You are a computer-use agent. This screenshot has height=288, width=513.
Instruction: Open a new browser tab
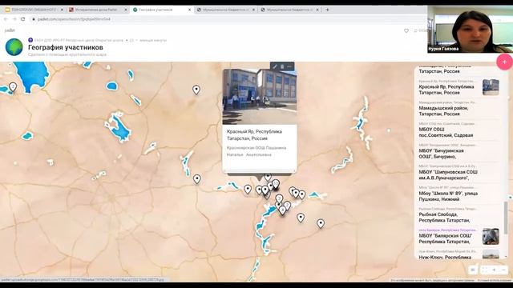[x=327, y=10]
